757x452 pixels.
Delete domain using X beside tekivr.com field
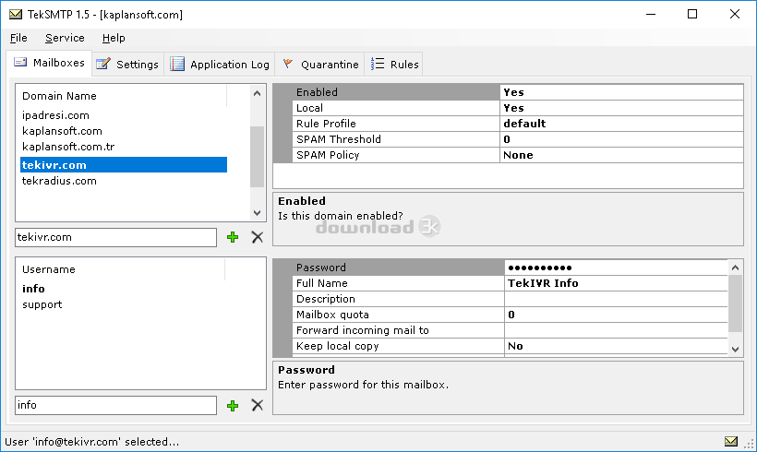(258, 237)
